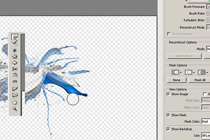Select the Forward Warp tool
210x140 pixels.
15,37
